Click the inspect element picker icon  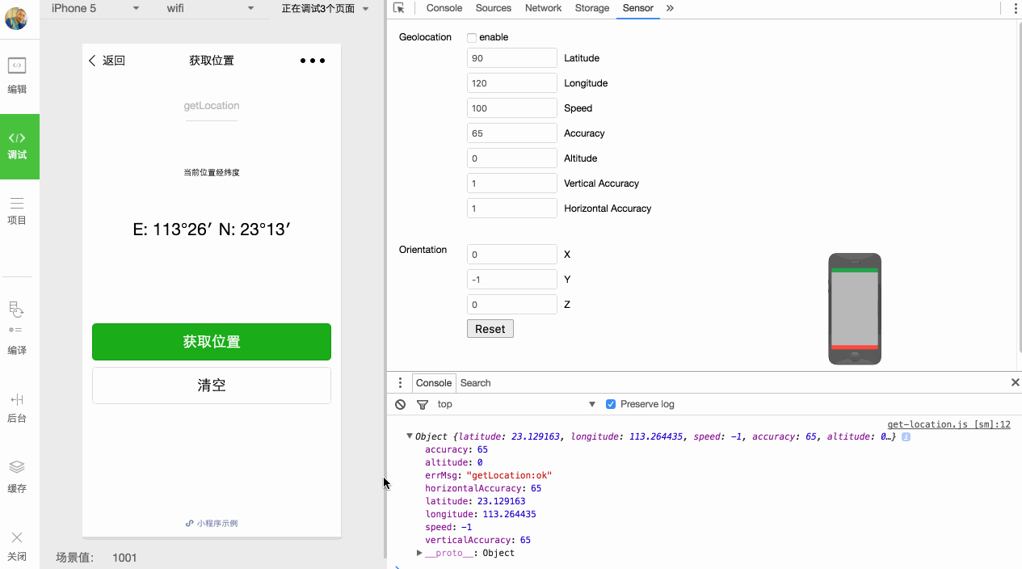pyautogui.click(x=399, y=8)
